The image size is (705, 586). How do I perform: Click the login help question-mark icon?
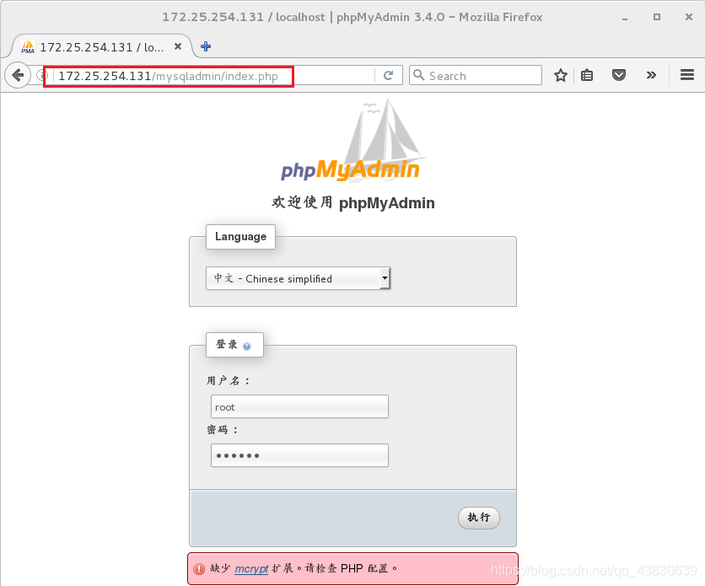coord(246,346)
